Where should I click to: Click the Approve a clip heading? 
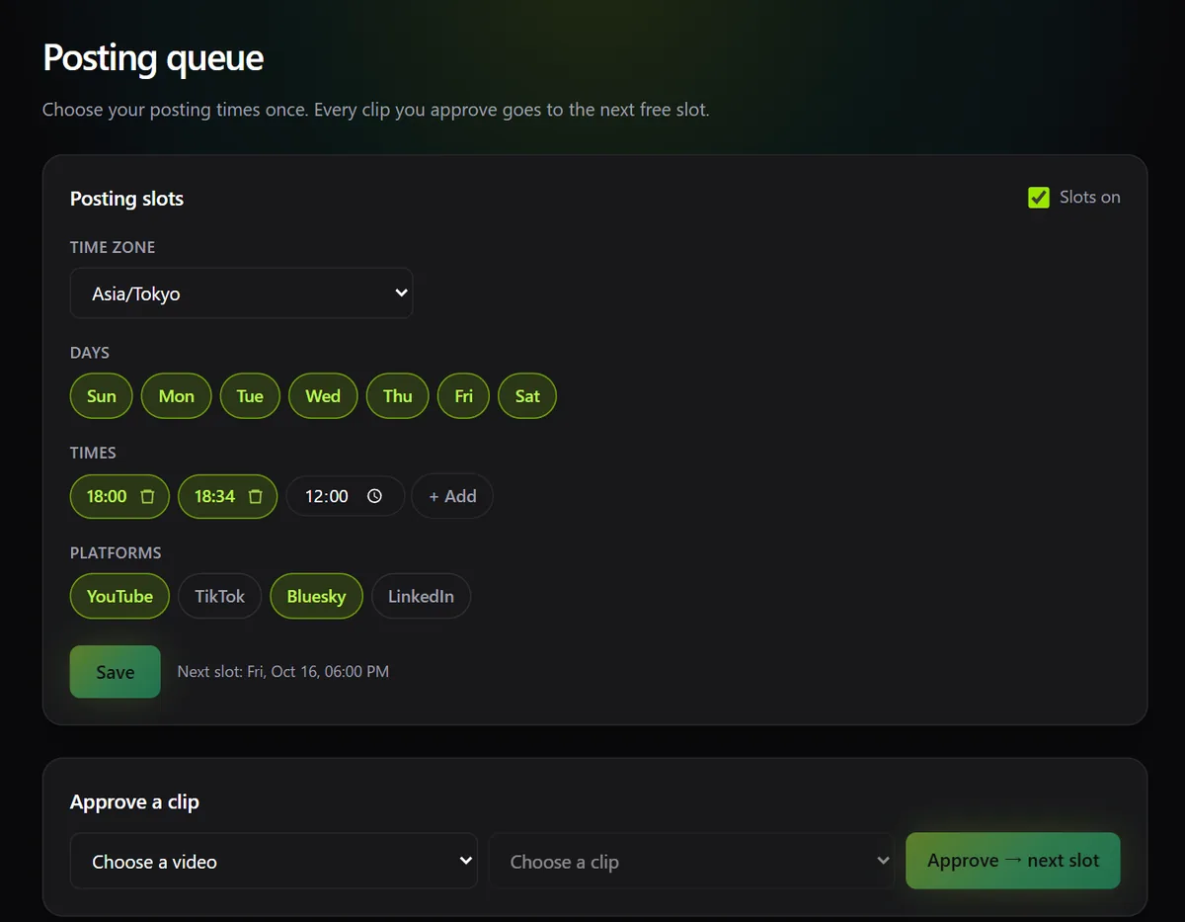click(x=134, y=802)
